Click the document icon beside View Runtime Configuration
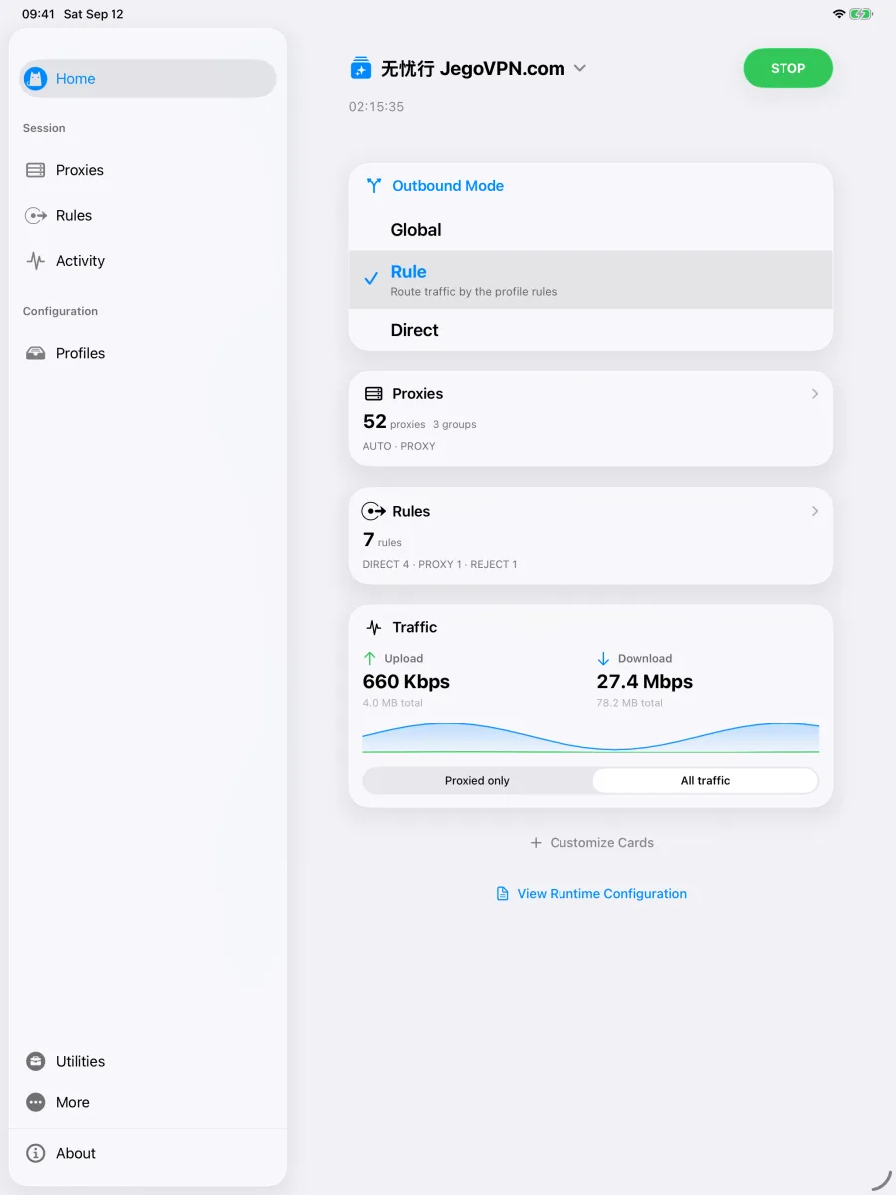The image size is (896, 1195). pos(503,894)
